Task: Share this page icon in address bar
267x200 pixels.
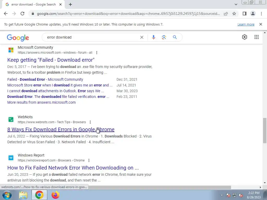Action: (226, 14)
